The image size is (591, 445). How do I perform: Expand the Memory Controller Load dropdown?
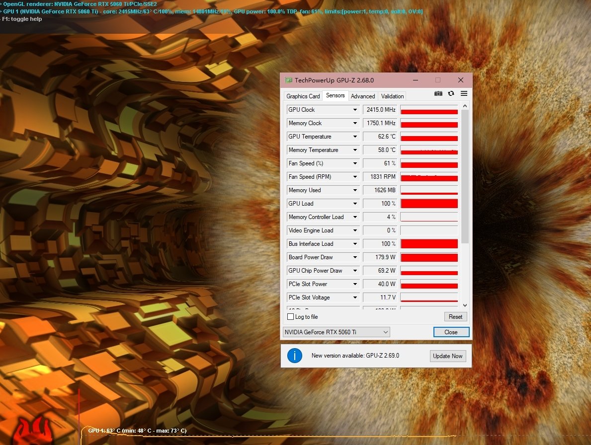(x=355, y=217)
